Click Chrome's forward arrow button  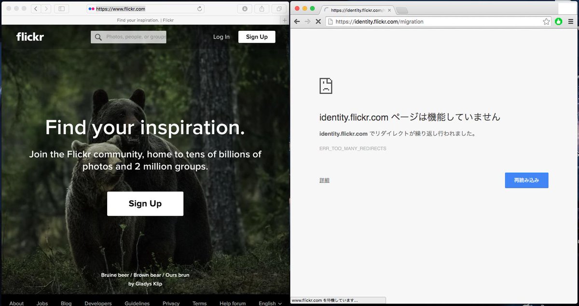(307, 22)
